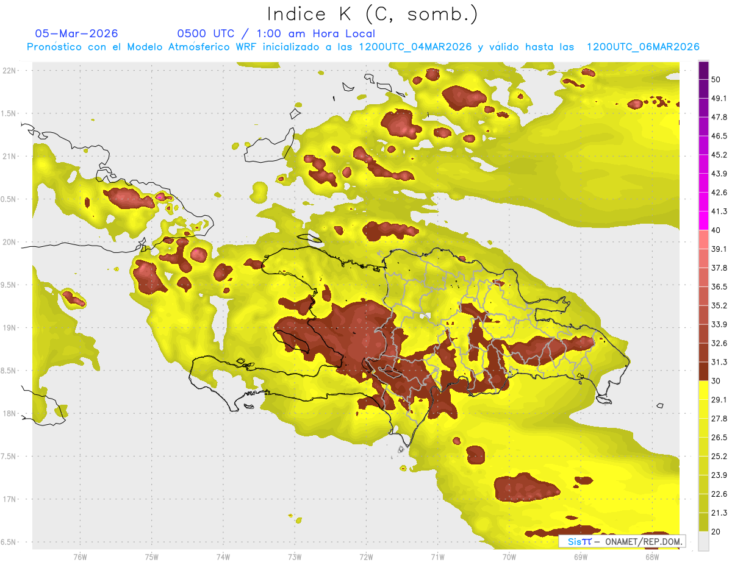Click the colorbar value "41.3"
Image resolution: width=732 pixels, height=565 pixels.
719,211
